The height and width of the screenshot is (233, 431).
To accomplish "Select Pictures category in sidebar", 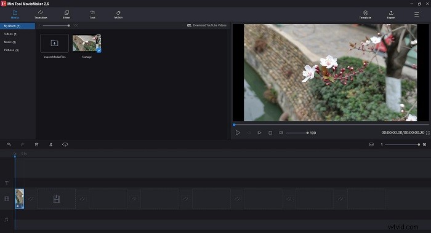I will pos(12,50).
